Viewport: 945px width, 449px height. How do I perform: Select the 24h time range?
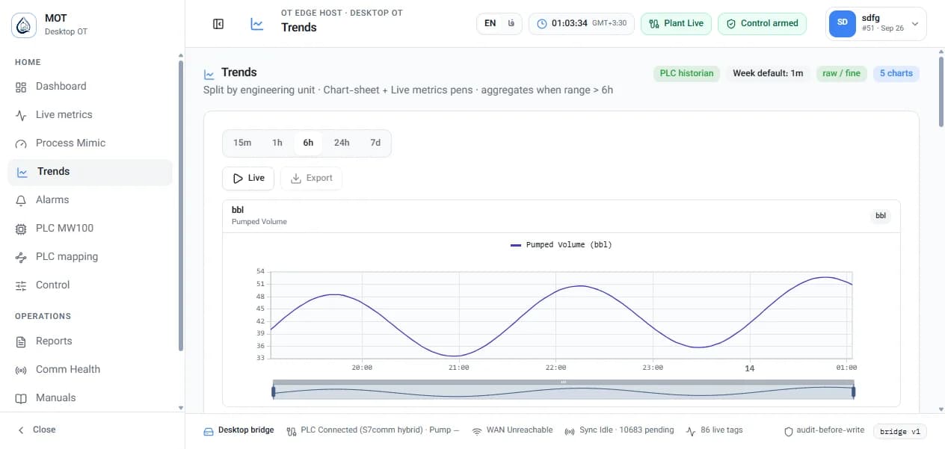(x=342, y=143)
